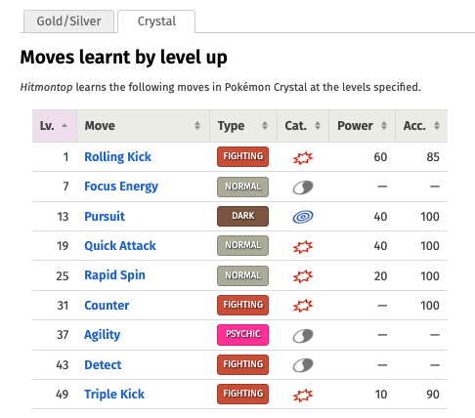
Task: Click the physical category icon for Rolling Kick
Action: coord(303,158)
